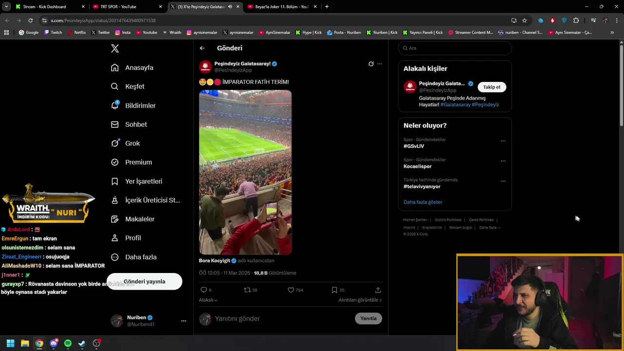Image resolution: width=624 pixels, height=351 pixels.
Task: Click the address bar URL
Action: click(x=103, y=20)
